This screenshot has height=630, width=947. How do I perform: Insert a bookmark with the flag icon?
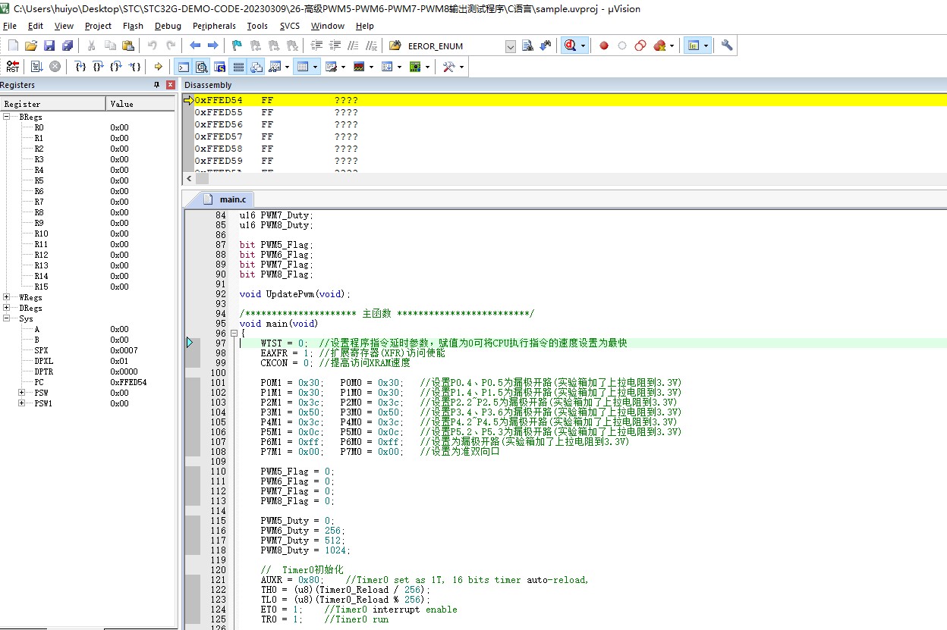click(x=236, y=45)
